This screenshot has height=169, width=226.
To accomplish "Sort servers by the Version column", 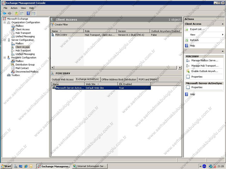I will click(x=133, y=31).
